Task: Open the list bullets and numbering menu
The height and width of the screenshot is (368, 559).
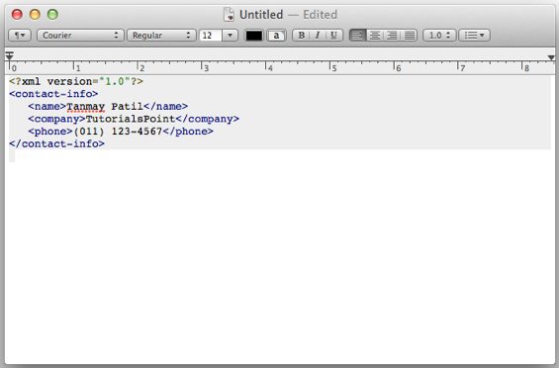Action: click(474, 36)
